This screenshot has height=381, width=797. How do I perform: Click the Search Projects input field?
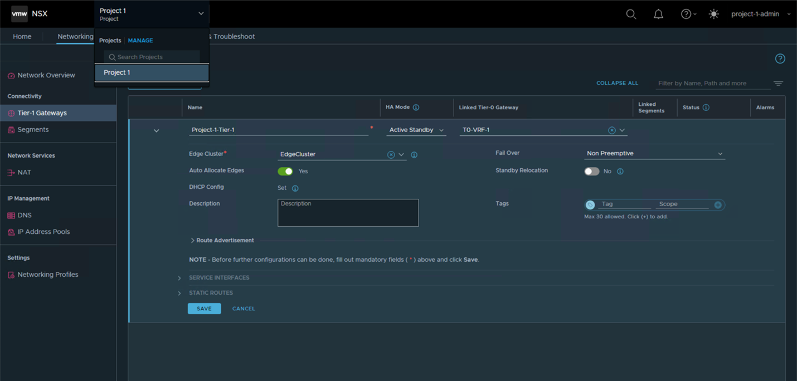pos(150,56)
